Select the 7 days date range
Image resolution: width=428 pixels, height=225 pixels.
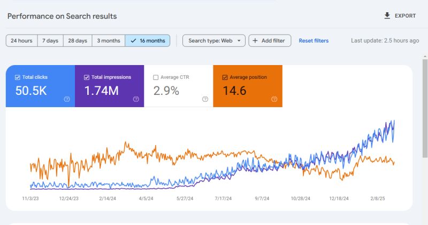tap(50, 41)
